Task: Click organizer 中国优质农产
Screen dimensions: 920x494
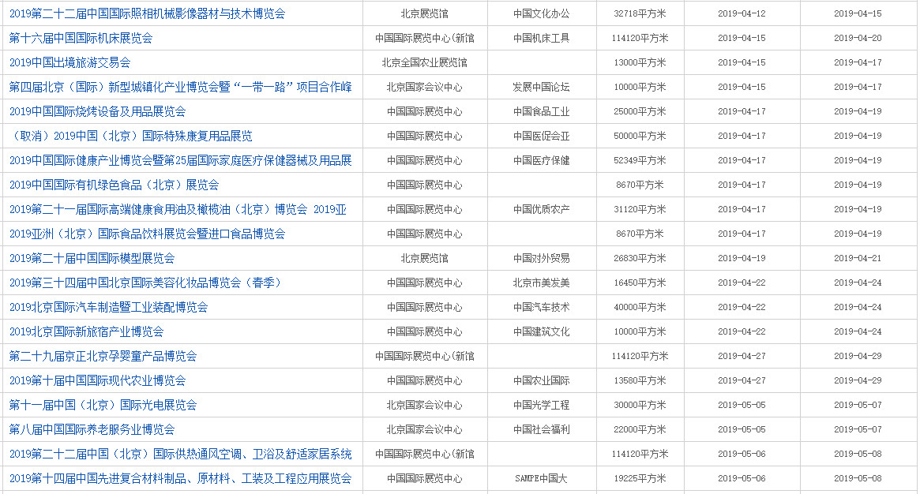Action: (x=541, y=210)
